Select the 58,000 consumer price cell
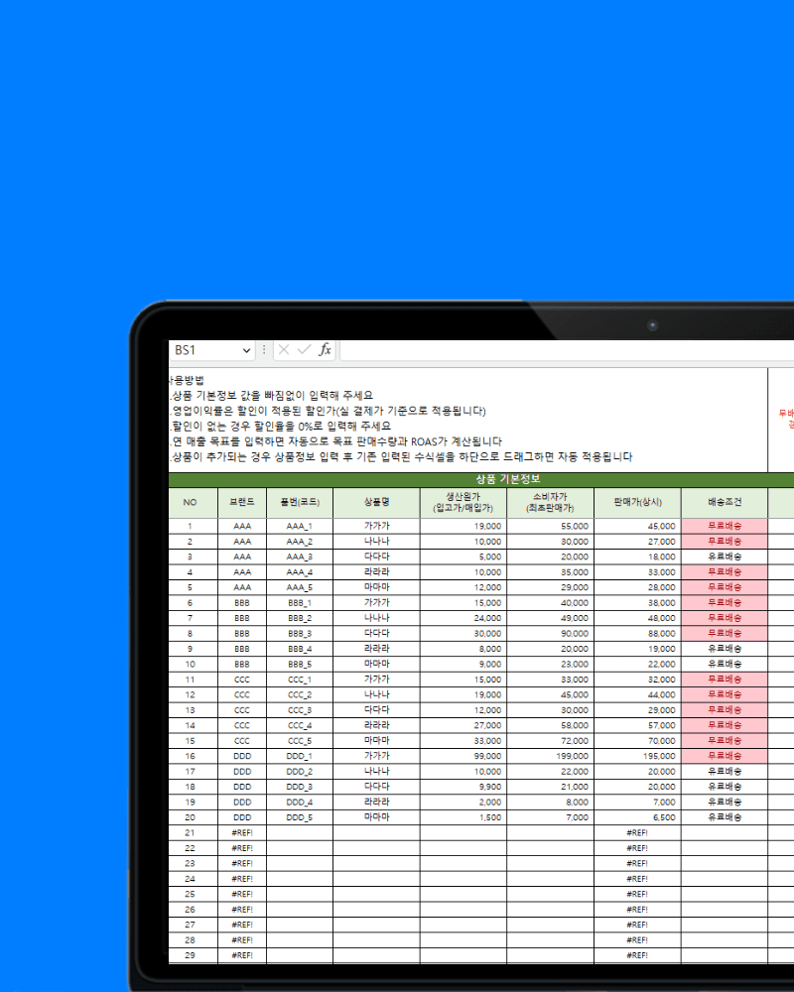The width and height of the screenshot is (794, 992). [x=550, y=726]
